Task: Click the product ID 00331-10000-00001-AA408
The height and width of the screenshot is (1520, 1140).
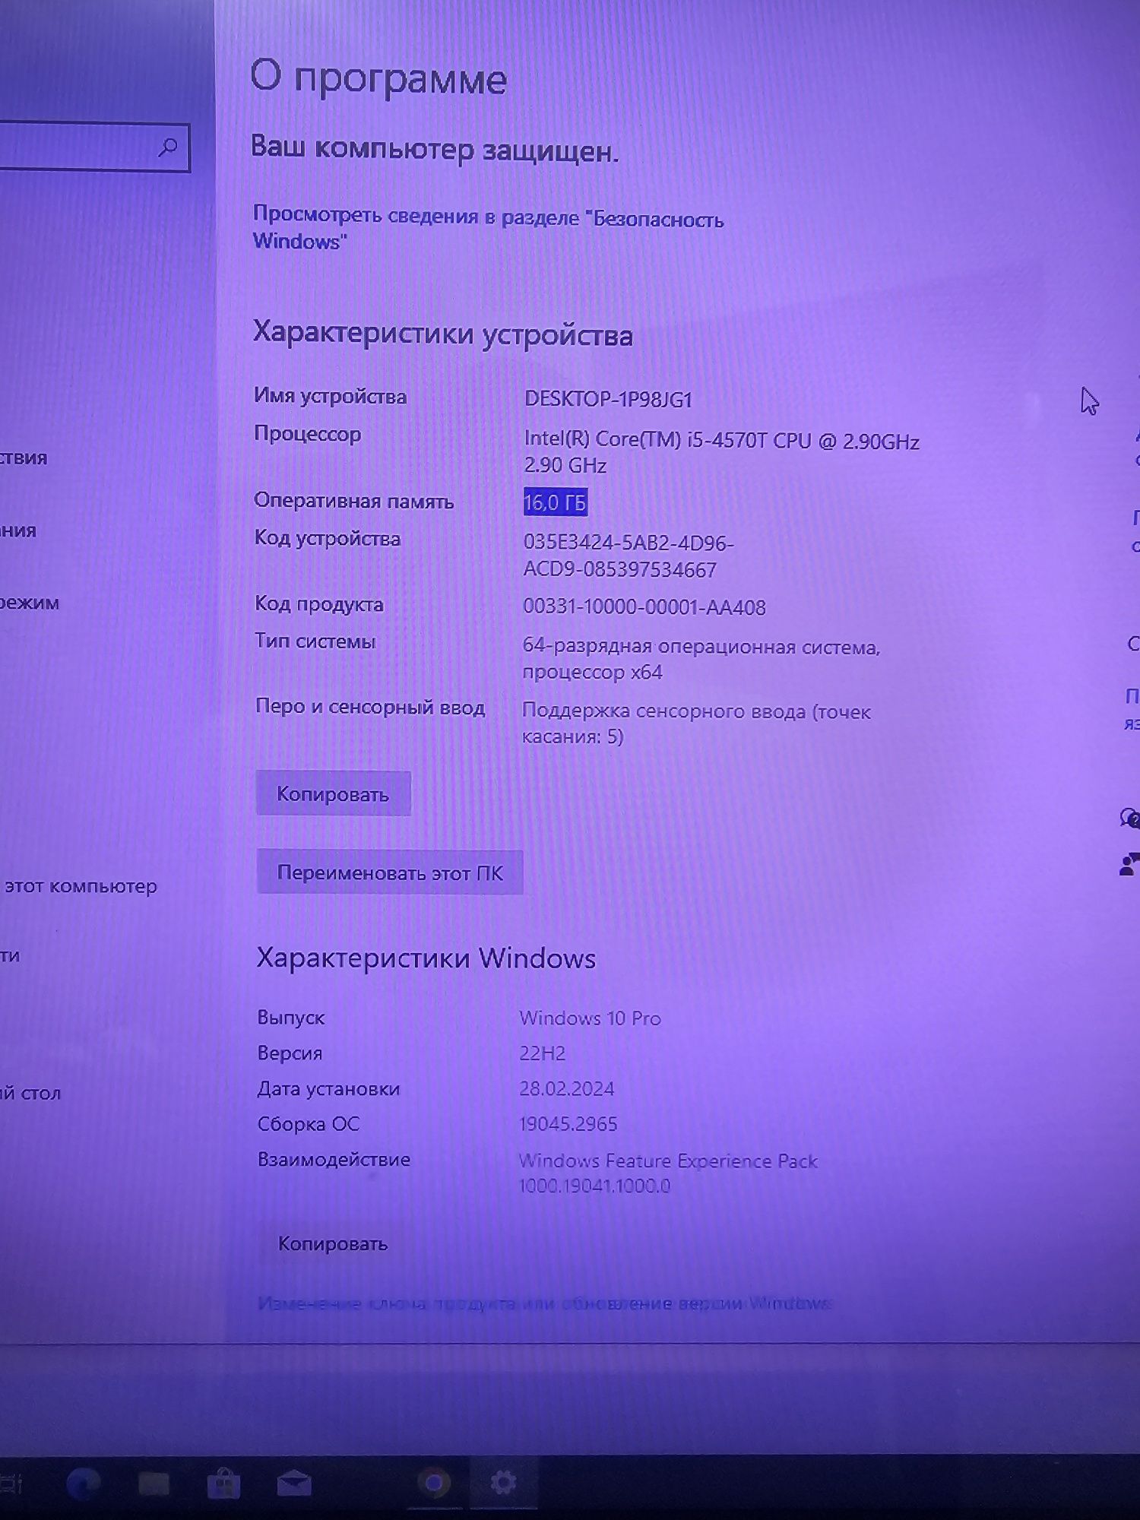Action: tap(644, 607)
